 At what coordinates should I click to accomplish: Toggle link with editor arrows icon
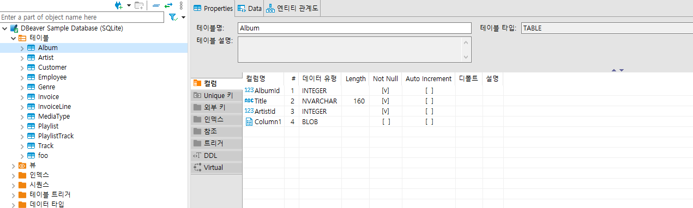click(168, 5)
